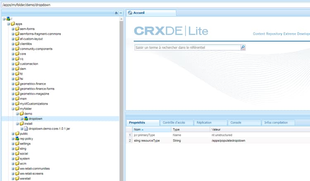Switch to the Propriétés tab
This screenshot has height=181, width=310.
(143, 122)
